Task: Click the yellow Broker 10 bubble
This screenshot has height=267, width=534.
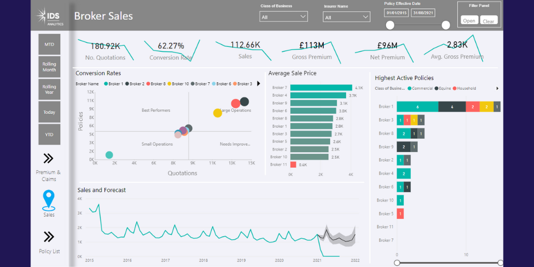Action: (217, 113)
